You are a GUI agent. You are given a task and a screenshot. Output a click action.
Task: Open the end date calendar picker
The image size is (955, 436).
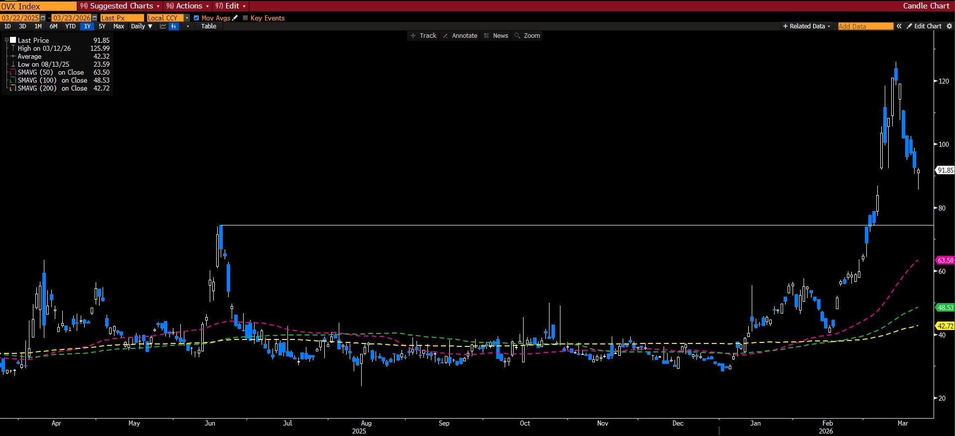(94, 18)
